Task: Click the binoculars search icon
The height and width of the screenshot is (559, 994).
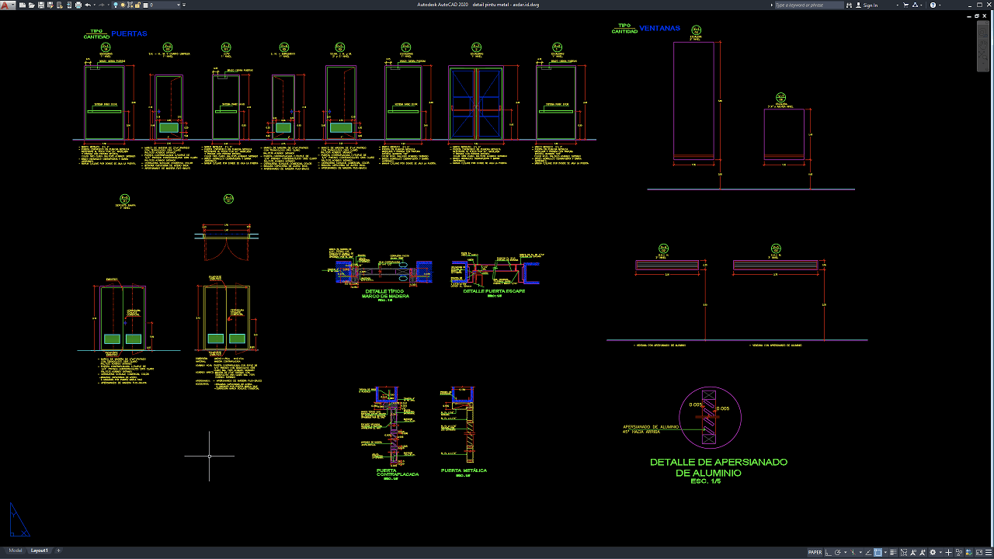Action: click(849, 5)
